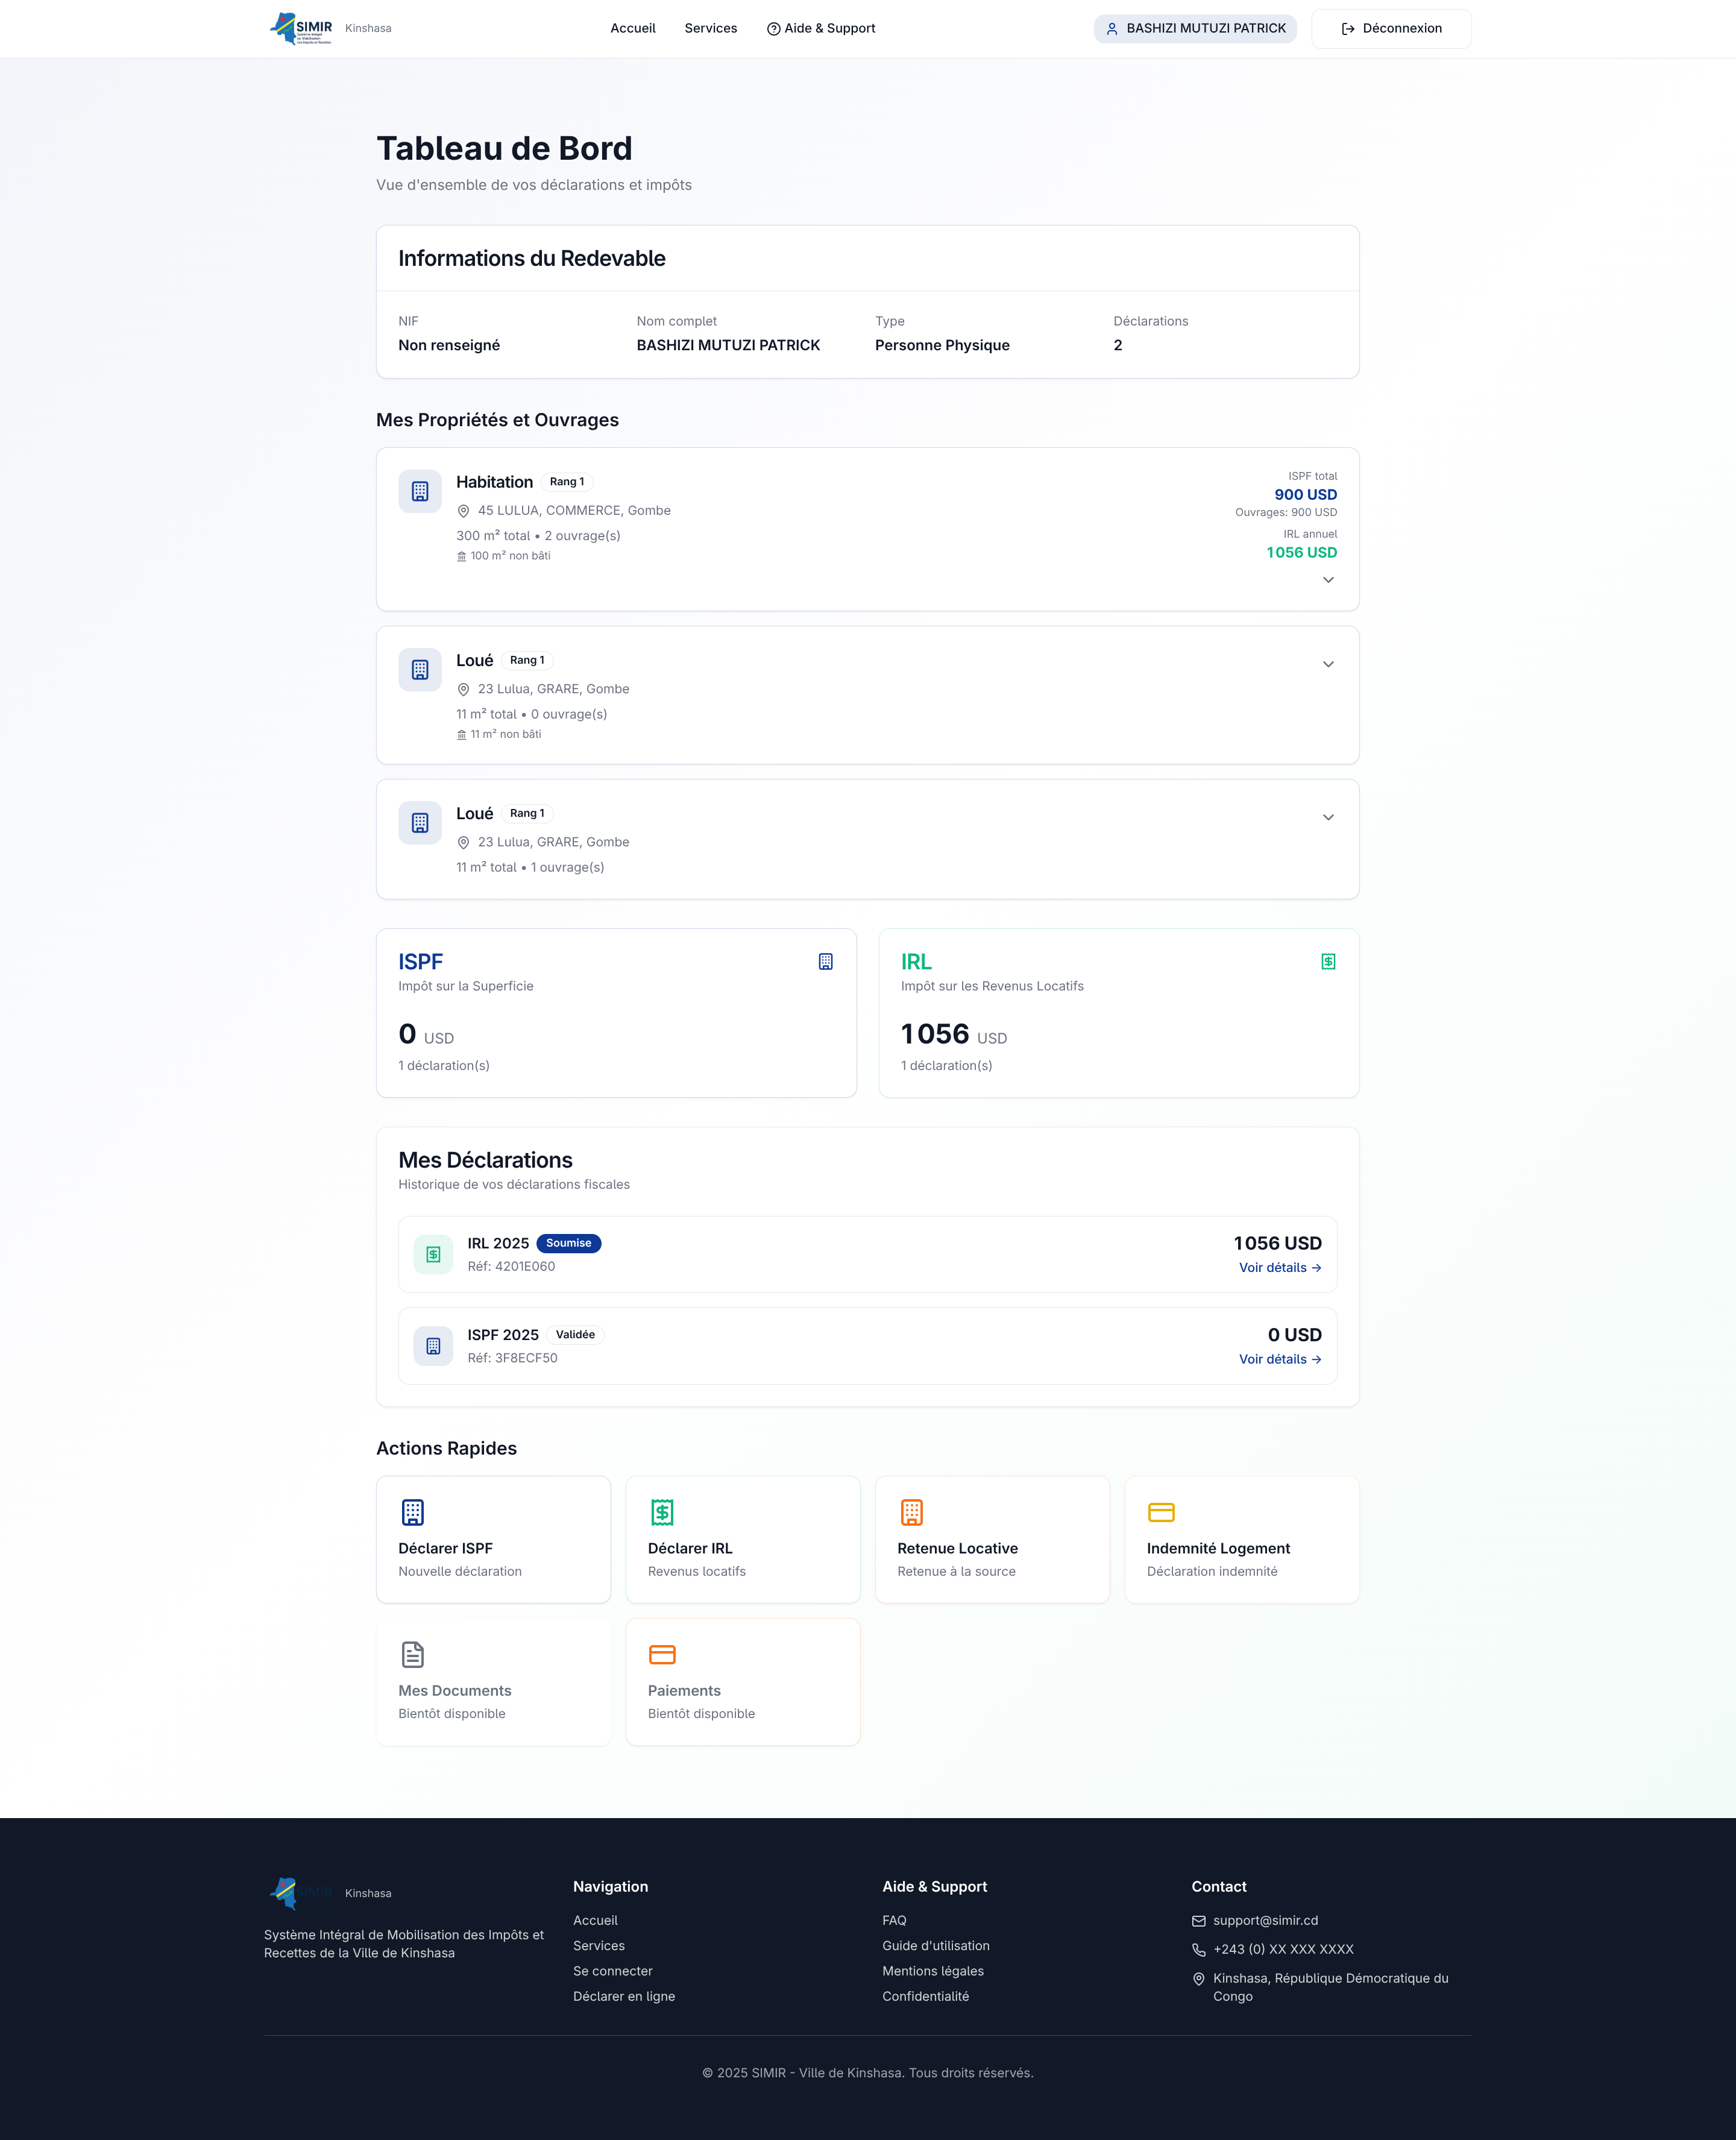The height and width of the screenshot is (2140, 1736).
Task: Click the Déclarer IRL receipt icon
Action: 662,1512
